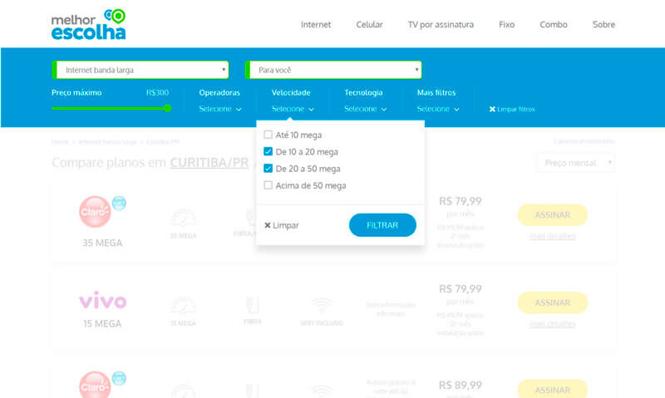Click ASSINAR for Claro 35 MEGA plan
This screenshot has height=398, width=665.
[552, 215]
